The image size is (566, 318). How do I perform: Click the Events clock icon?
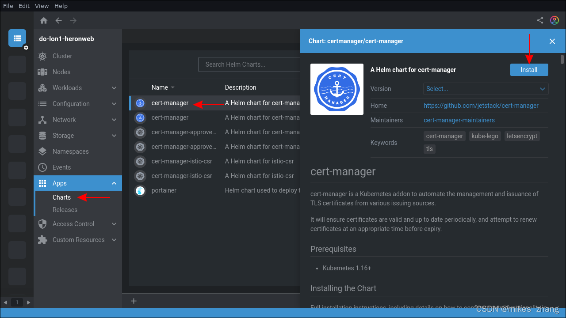coord(42,167)
